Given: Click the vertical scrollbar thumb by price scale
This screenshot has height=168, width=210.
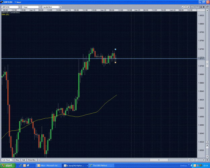Looking at the screenshot, I should click(207, 64).
